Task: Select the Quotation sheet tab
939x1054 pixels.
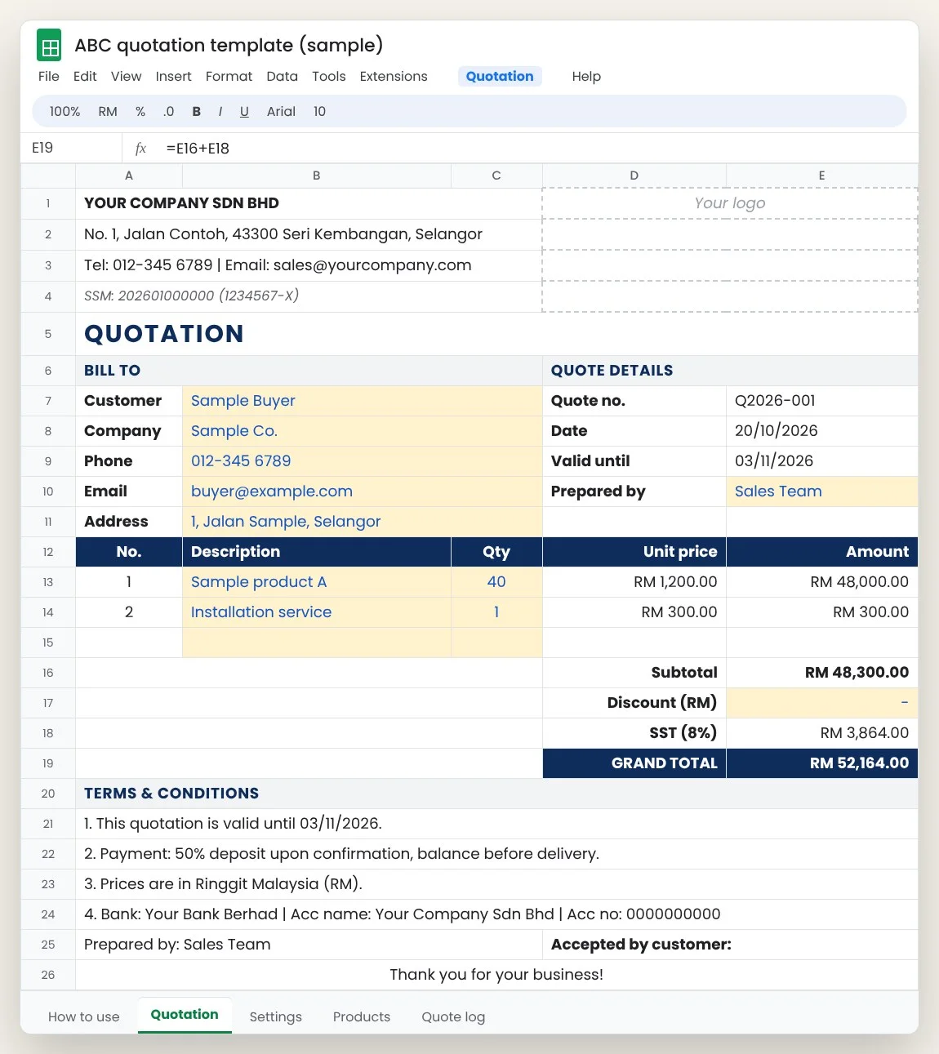Action: (185, 1015)
